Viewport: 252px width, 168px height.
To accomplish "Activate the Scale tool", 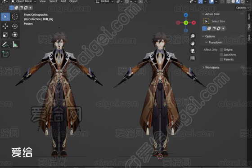I will coord(5,35).
